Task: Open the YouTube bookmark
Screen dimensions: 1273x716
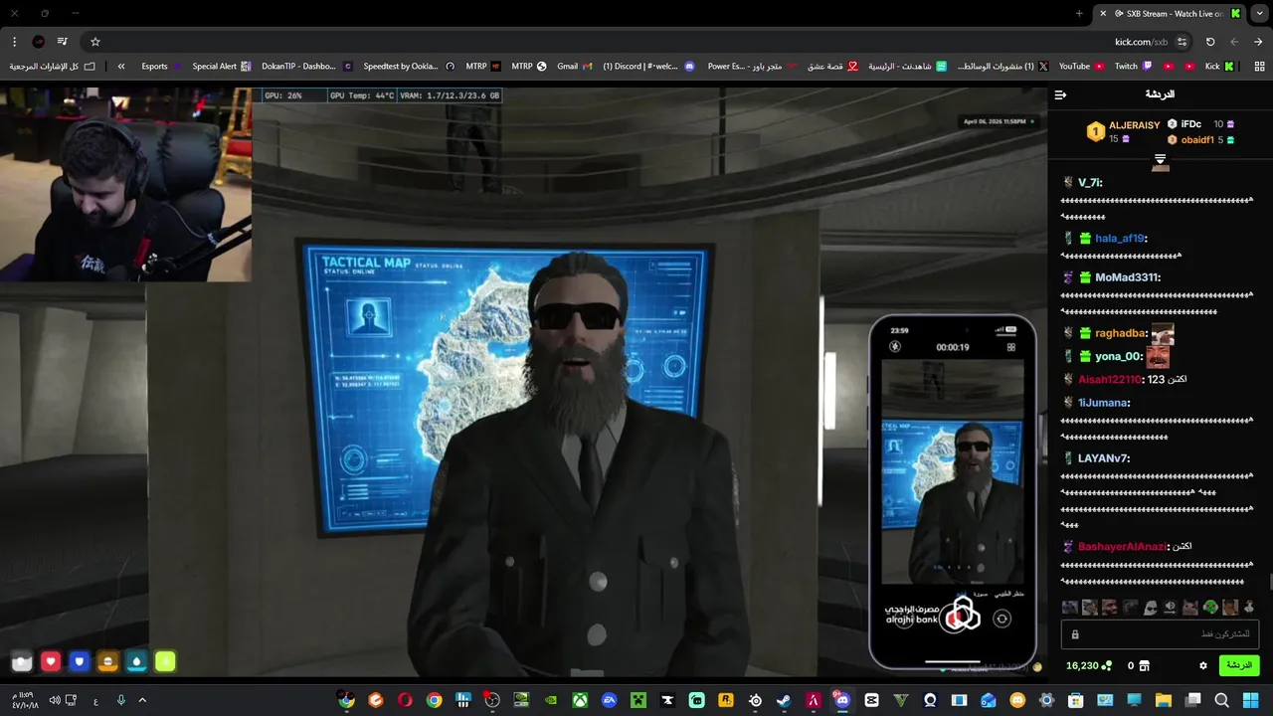Action: click(x=1081, y=67)
